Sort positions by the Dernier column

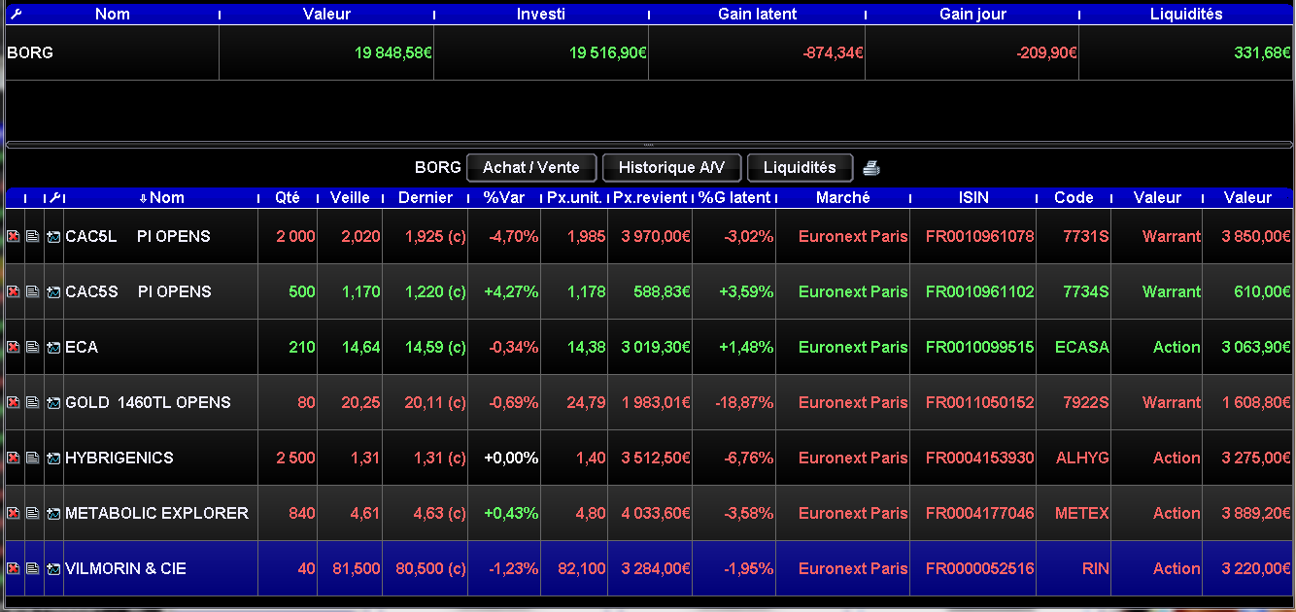(x=426, y=197)
